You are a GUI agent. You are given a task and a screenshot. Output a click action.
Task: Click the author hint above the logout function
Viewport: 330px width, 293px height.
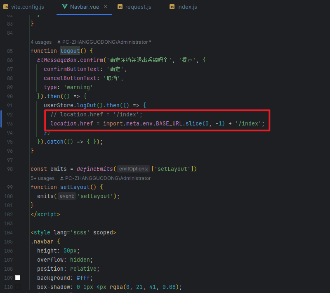point(104,42)
